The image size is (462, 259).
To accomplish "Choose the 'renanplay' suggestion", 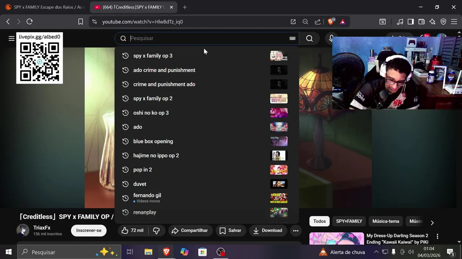I will coord(206,213).
